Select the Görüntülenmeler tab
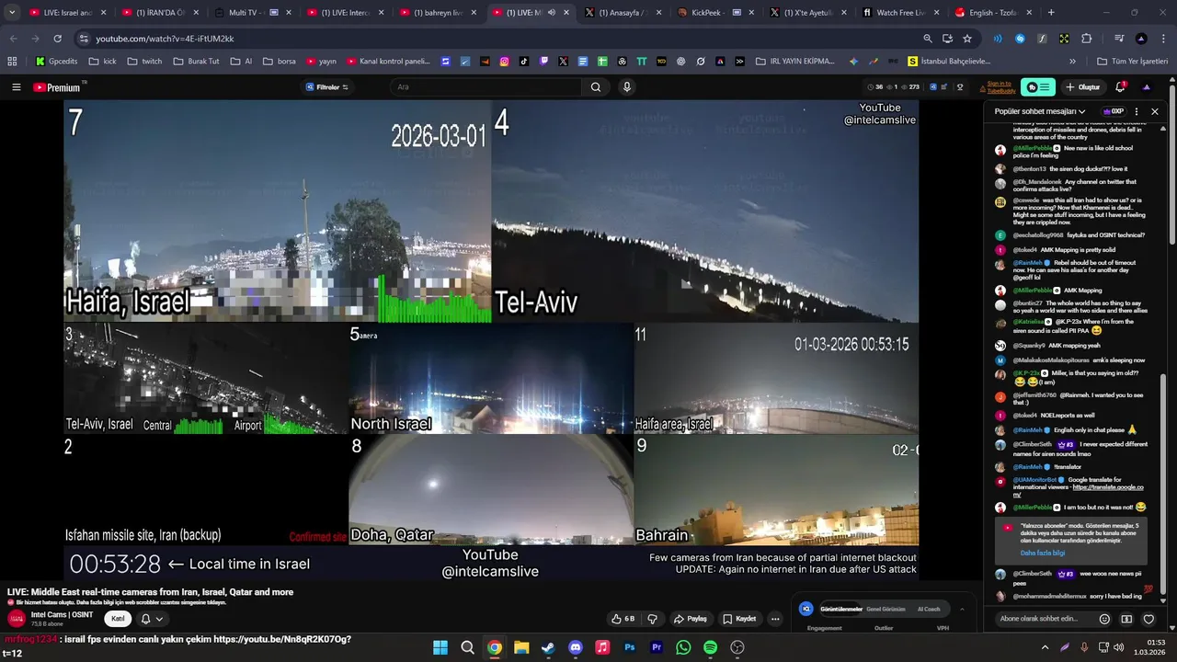Image resolution: width=1177 pixels, height=662 pixels. 840,609
